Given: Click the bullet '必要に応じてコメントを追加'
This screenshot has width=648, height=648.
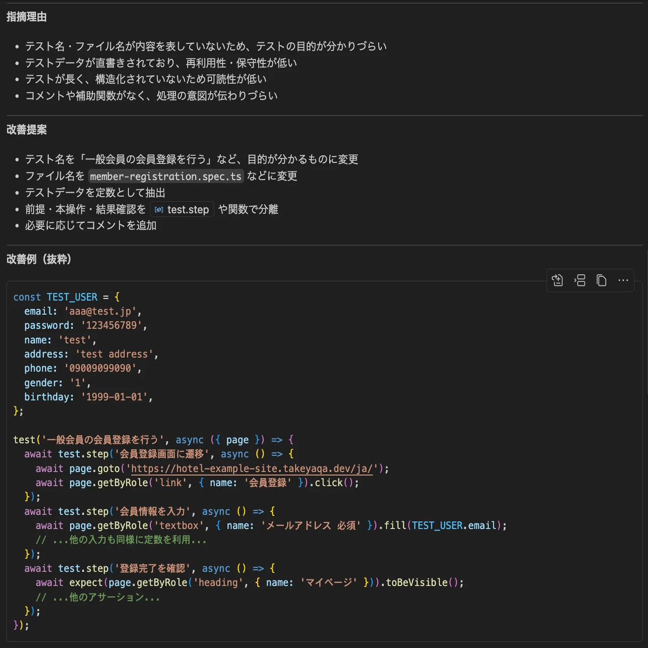Looking at the screenshot, I should (x=91, y=225).
